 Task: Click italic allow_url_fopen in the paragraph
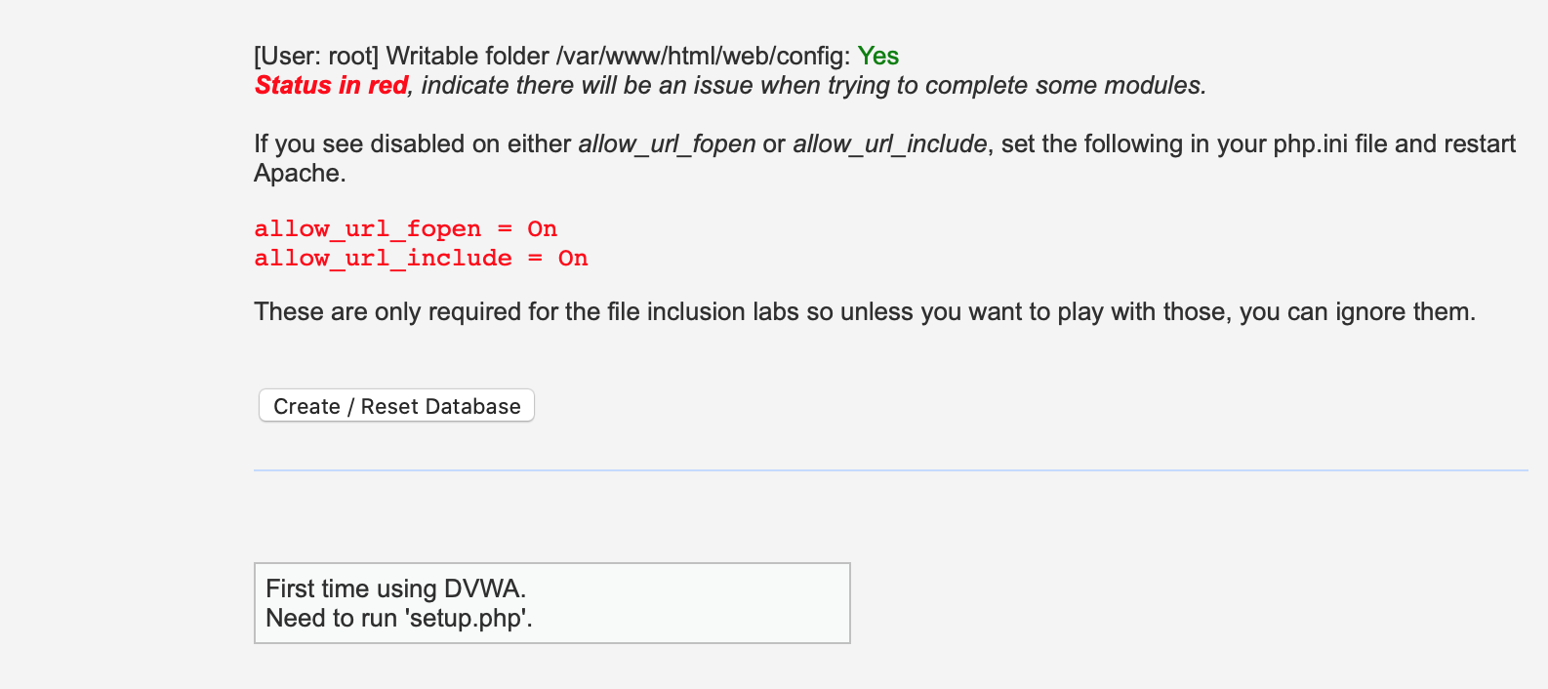click(667, 144)
